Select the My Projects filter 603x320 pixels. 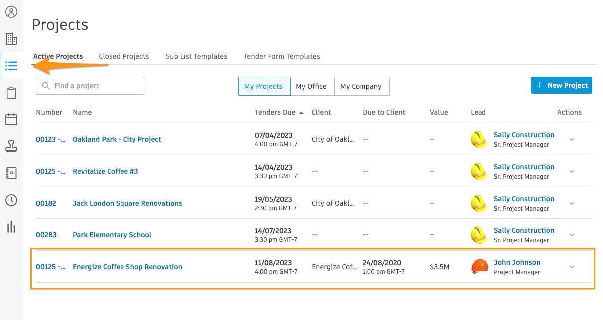click(x=263, y=86)
